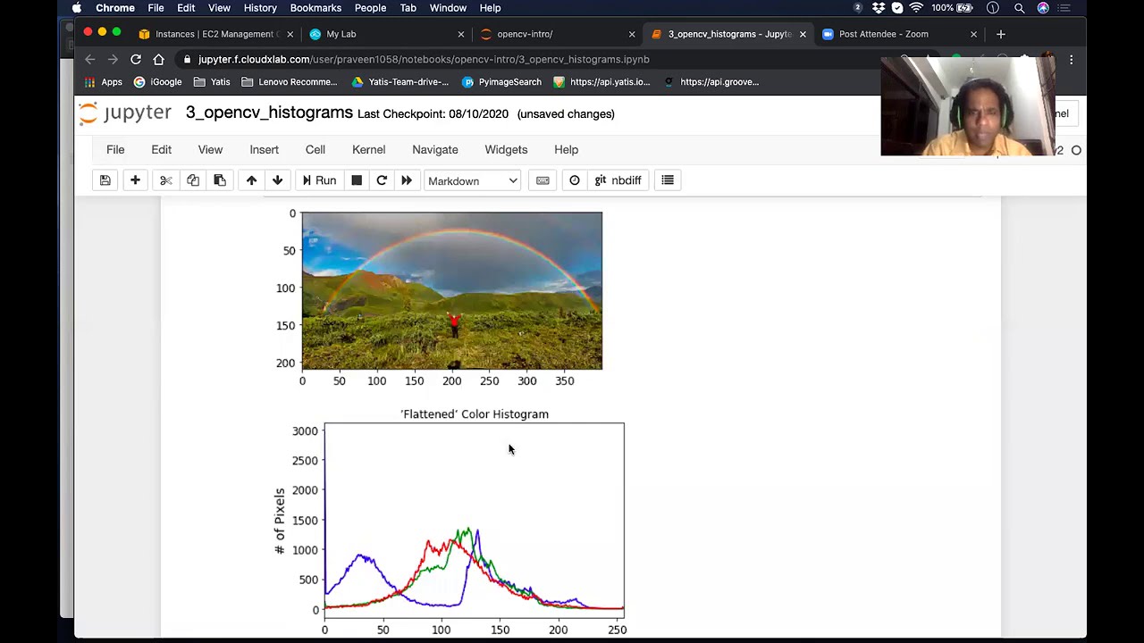Interrupt the kernel with the stop icon

coord(357,180)
